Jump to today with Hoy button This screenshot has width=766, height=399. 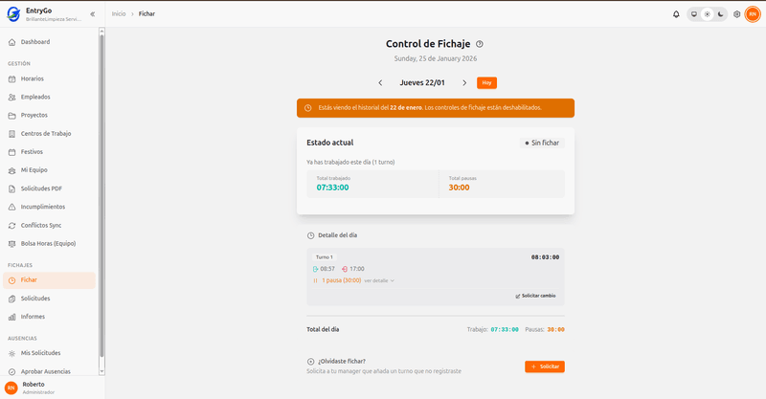click(x=486, y=83)
